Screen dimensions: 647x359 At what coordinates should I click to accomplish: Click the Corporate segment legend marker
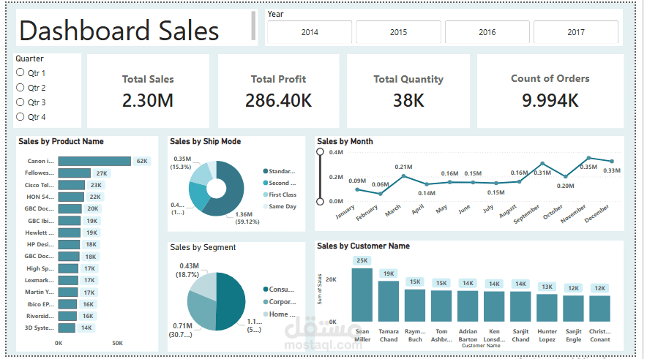point(266,302)
